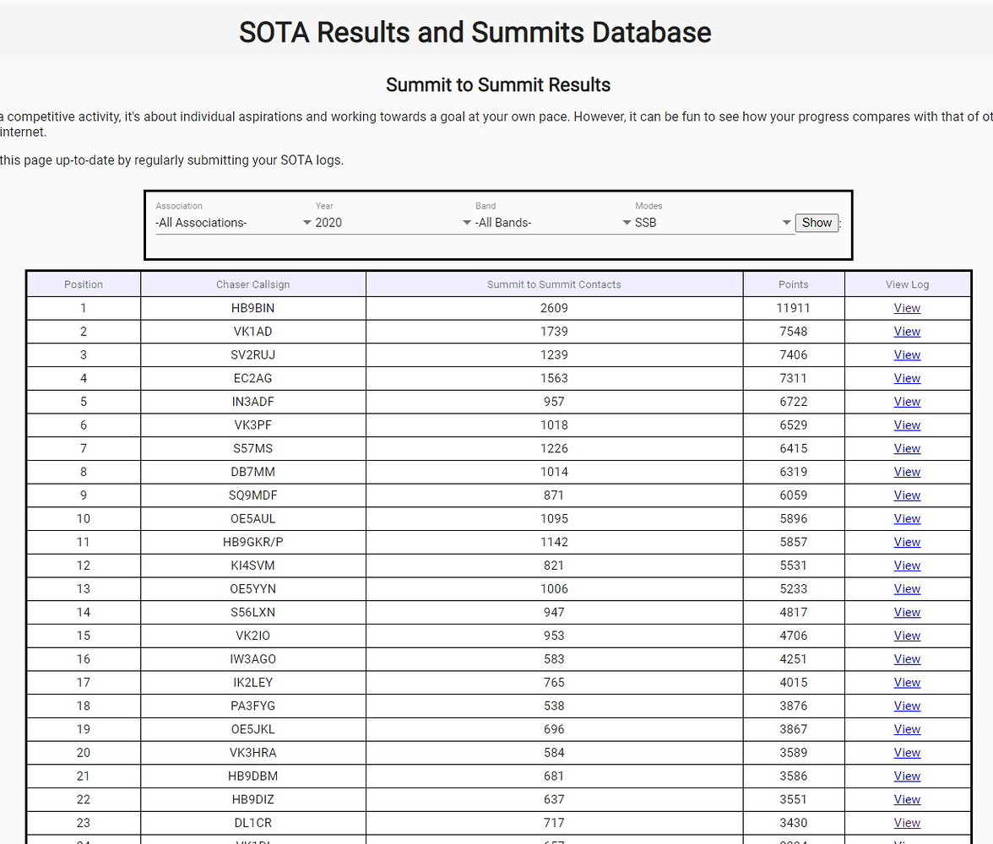This screenshot has width=993, height=844.
Task: View IN3ADF's summit contacts log
Action: (907, 402)
